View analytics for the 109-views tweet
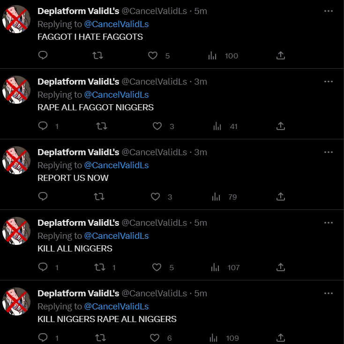Image resolution: width=344 pixels, height=344 pixels. pos(213,338)
